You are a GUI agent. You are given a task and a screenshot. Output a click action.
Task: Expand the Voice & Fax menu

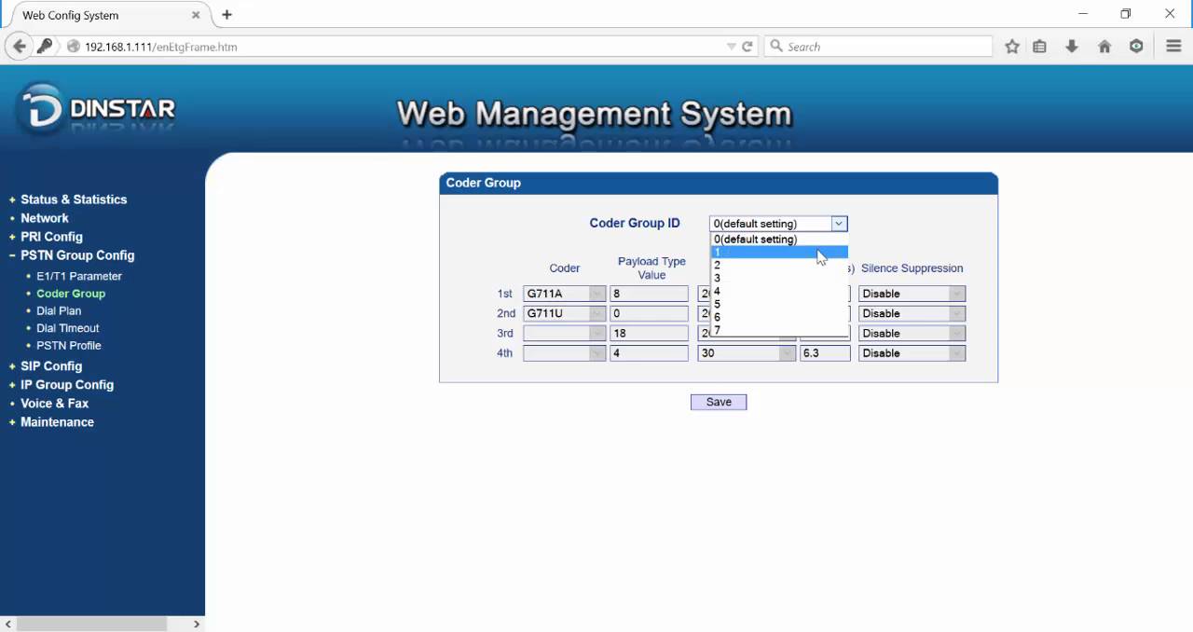click(x=55, y=404)
